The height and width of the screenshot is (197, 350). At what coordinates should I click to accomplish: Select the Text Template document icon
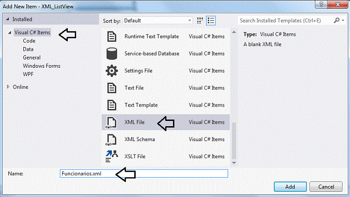pos(112,105)
